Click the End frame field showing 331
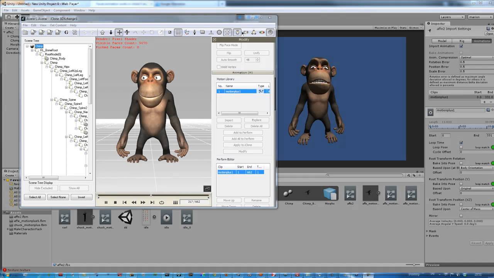The height and width of the screenshot is (278, 494). click(x=489, y=136)
